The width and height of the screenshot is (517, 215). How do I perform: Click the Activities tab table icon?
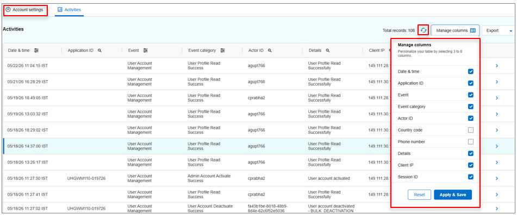(60, 10)
